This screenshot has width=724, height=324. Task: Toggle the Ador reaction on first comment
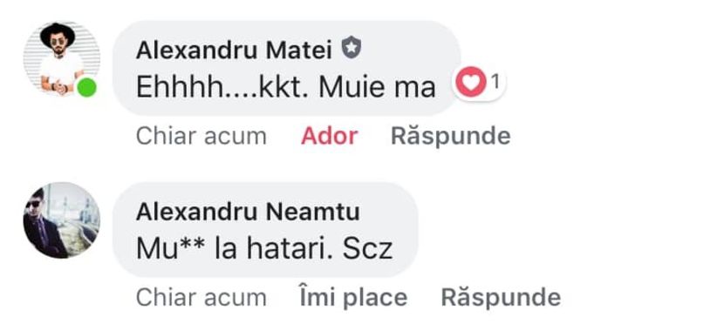(329, 137)
